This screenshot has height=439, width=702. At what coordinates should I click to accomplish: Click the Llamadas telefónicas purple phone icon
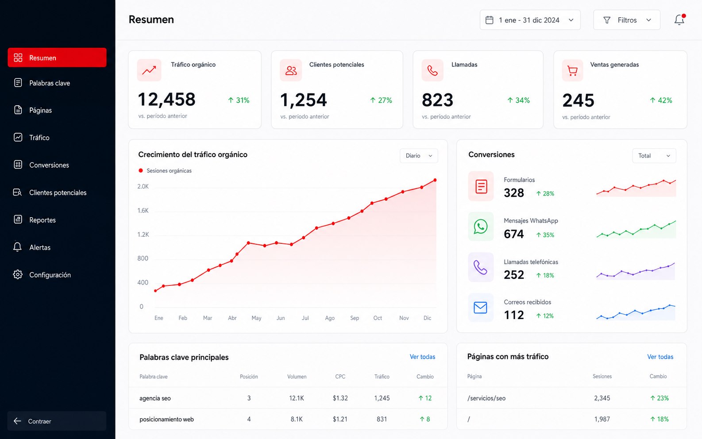point(481,267)
